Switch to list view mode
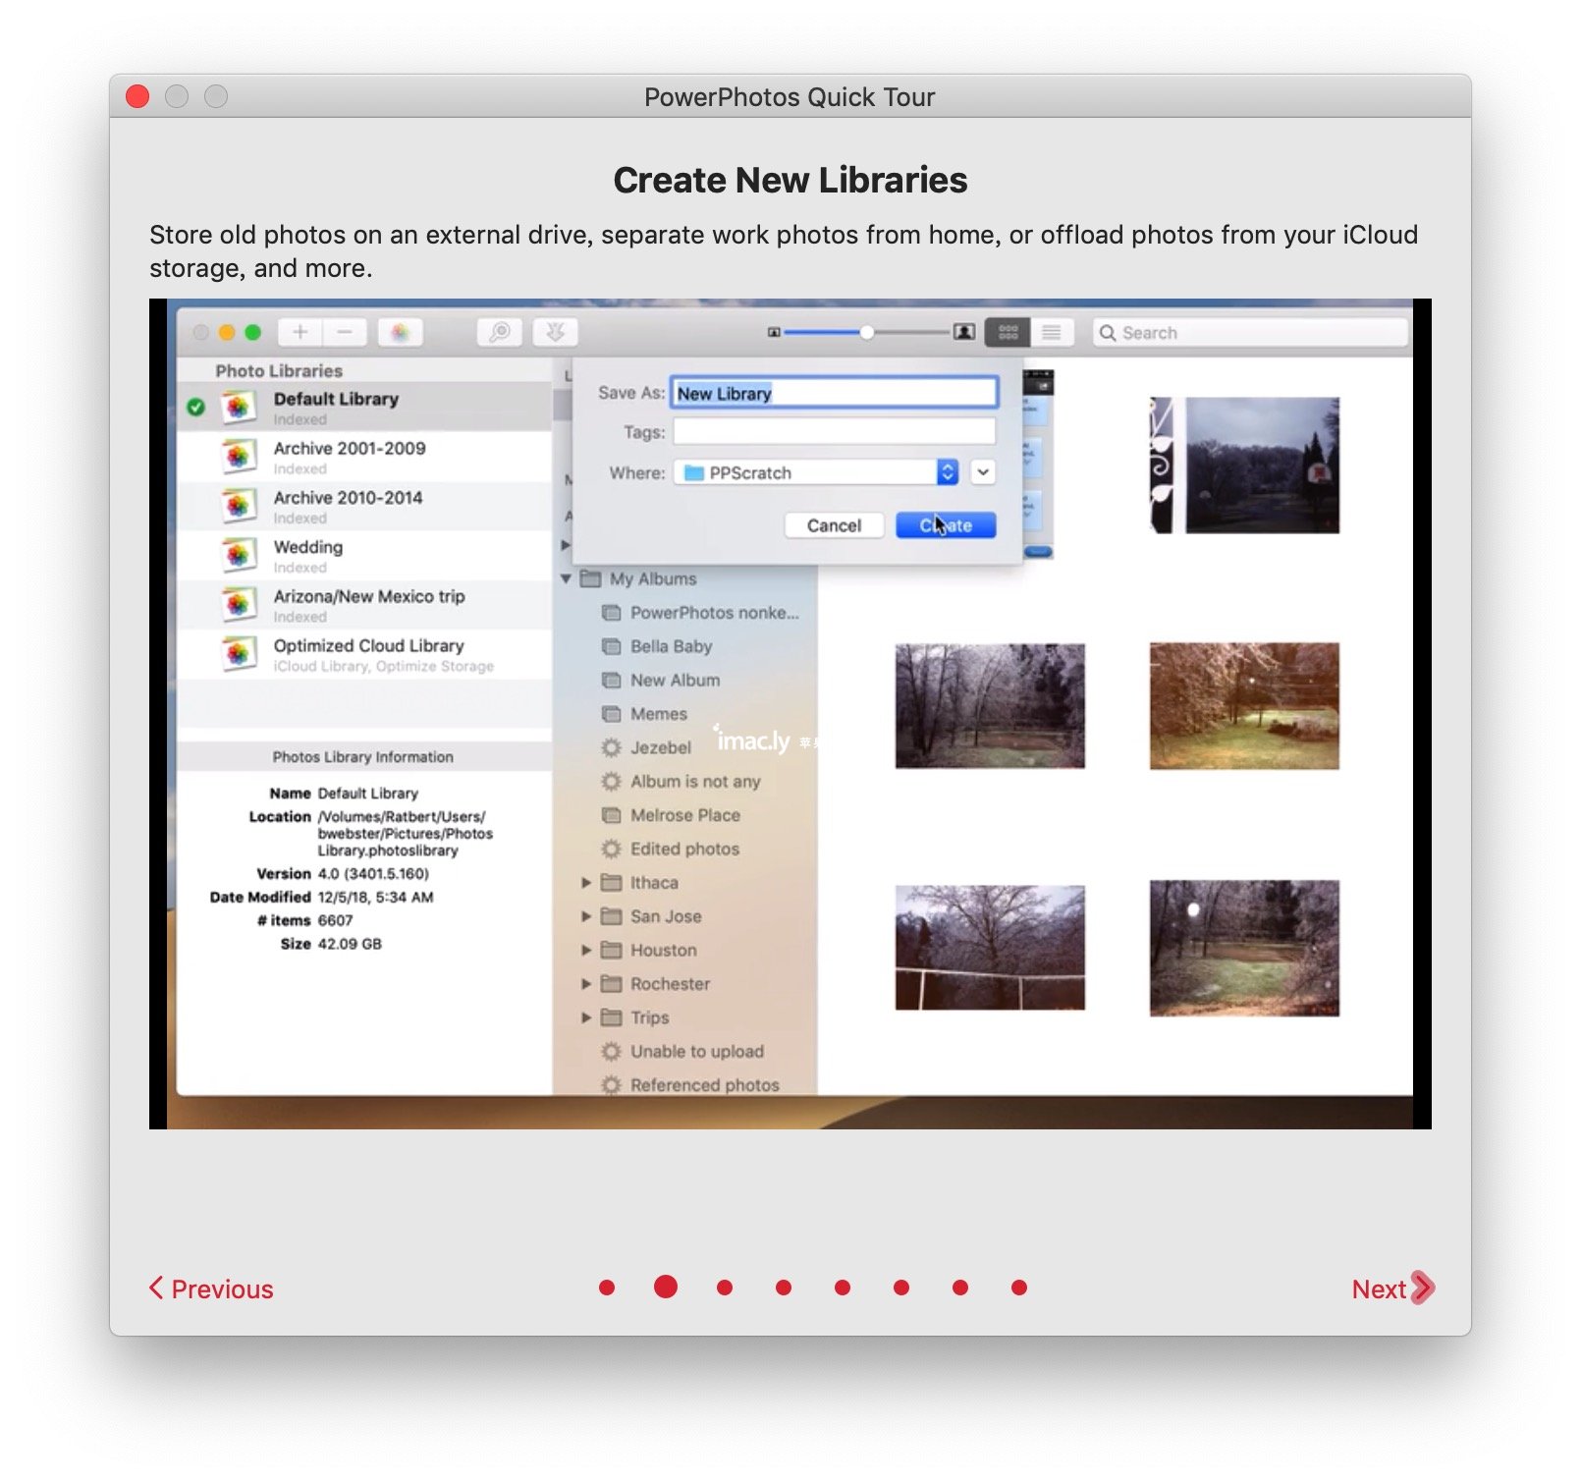Viewport: 1581px width, 1481px height. (1052, 332)
